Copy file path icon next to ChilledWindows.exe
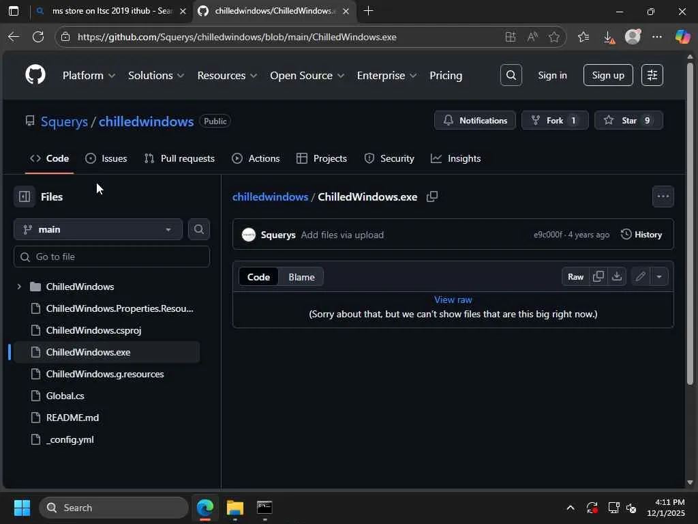 [x=431, y=196]
